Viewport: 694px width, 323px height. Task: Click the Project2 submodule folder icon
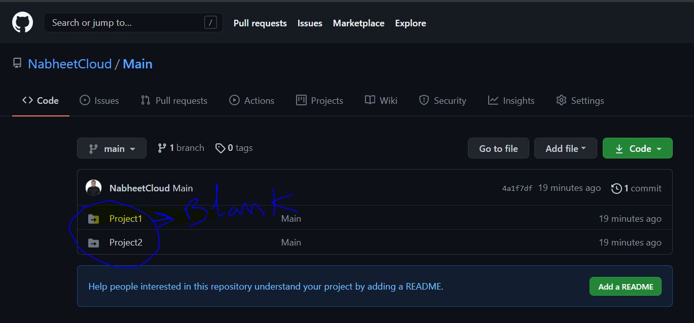(x=93, y=243)
